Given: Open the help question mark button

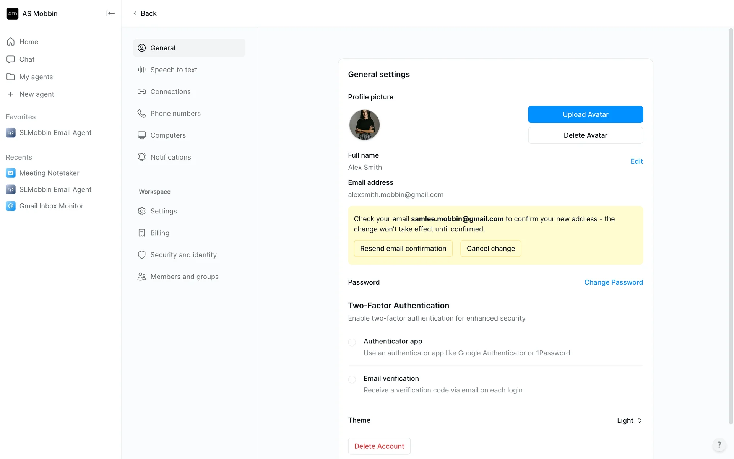Looking at the screenshot, I should point(719,444).
